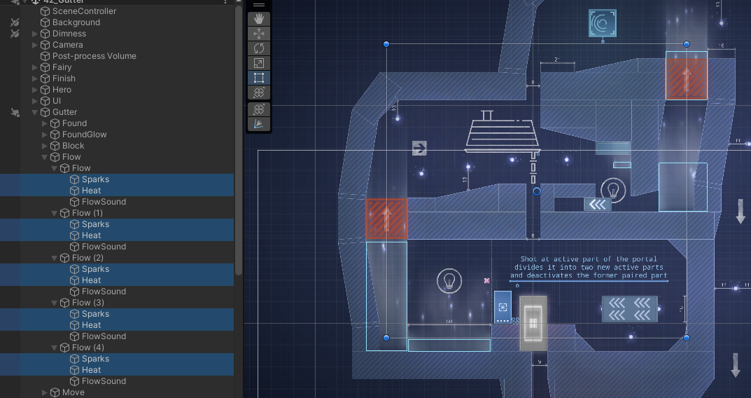The height and width of the screenshot is (398, 751).
Task: Click the bottom-right blue rect handle
Action: (687, 338)
